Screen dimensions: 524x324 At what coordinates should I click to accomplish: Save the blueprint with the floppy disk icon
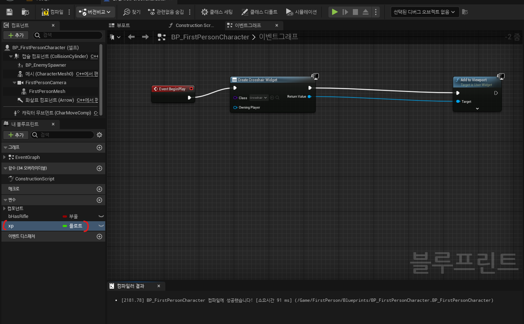point(9,12)
